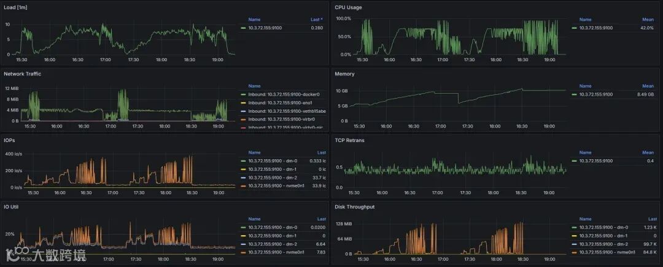Click the 42.0% mean value in CPU Usage

(648, 28)
